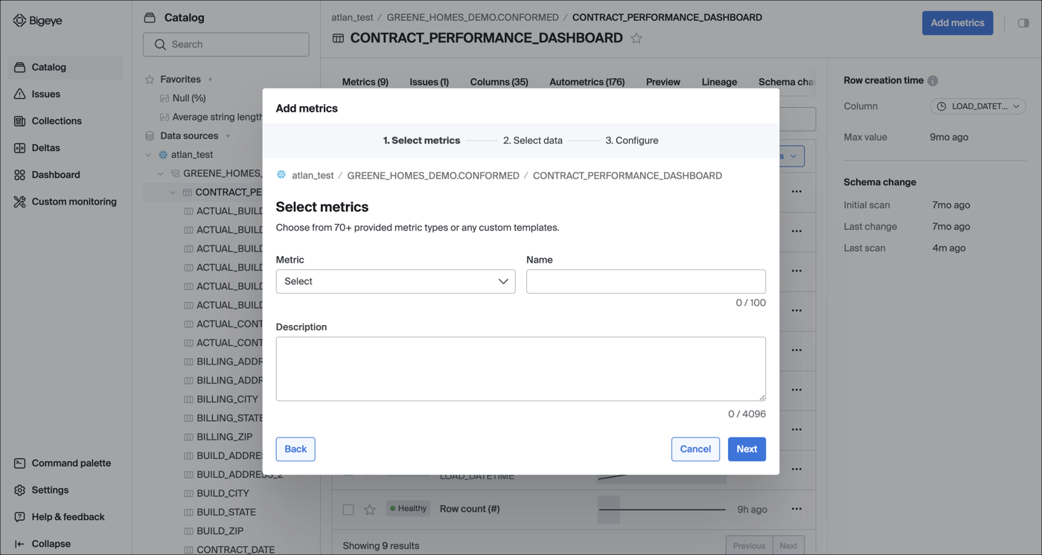
Task: Click the Null (%) favorite metric
Action: tap(189, 97)
